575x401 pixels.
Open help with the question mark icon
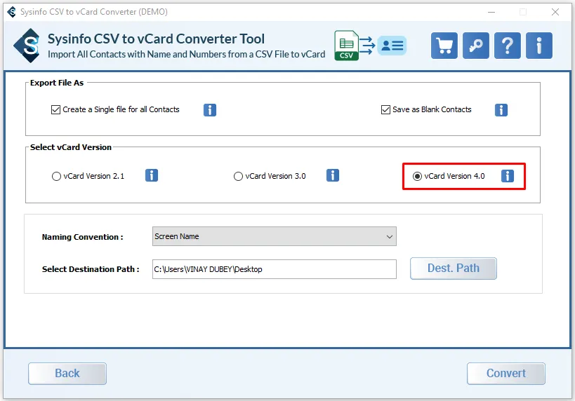(x=507, y=46)
